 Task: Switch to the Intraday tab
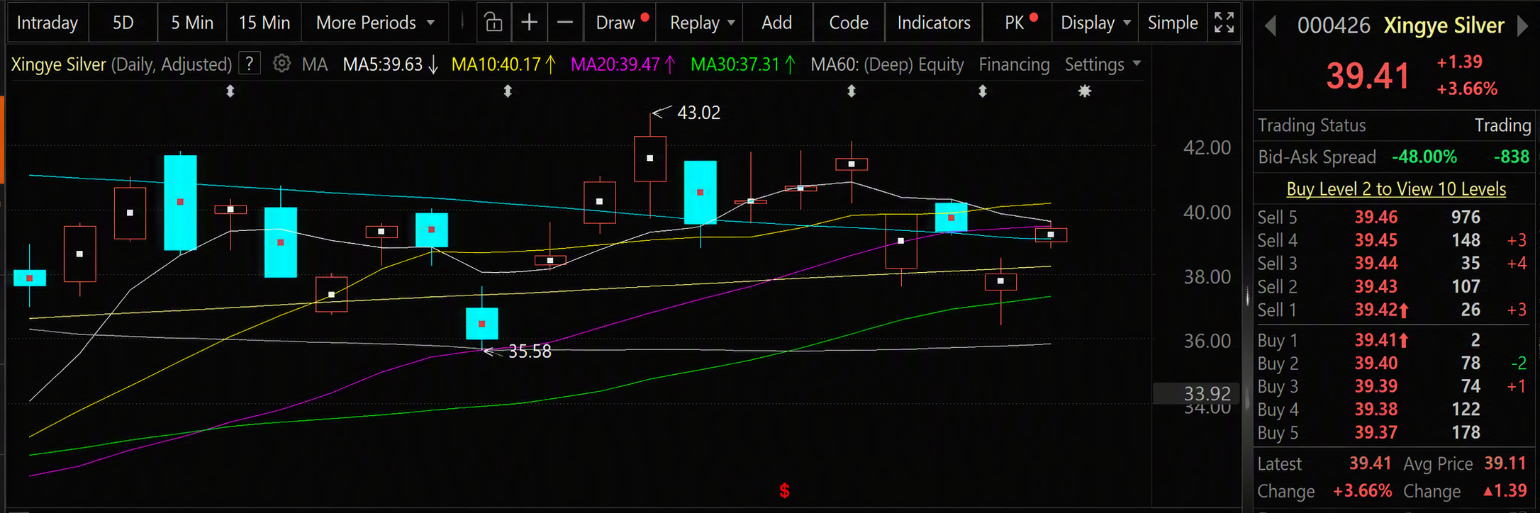48,23
